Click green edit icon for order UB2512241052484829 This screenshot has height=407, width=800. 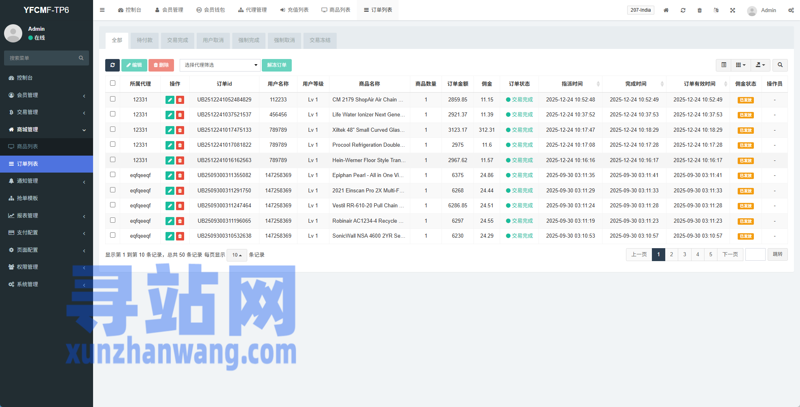pyautogui.click(x=170, y=100)
